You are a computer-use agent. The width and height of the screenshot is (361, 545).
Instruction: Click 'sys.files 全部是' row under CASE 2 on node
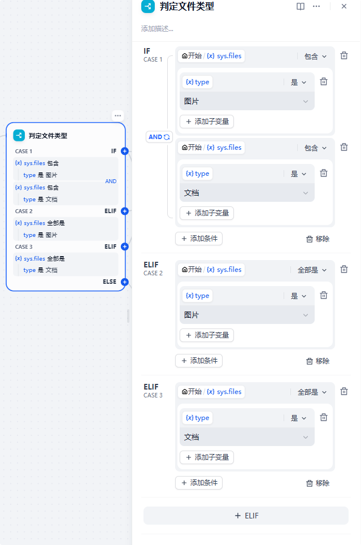click(66, 223)
